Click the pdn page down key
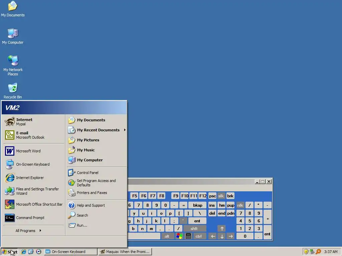This screenshot has width=342, height=256. click(231, 213)
